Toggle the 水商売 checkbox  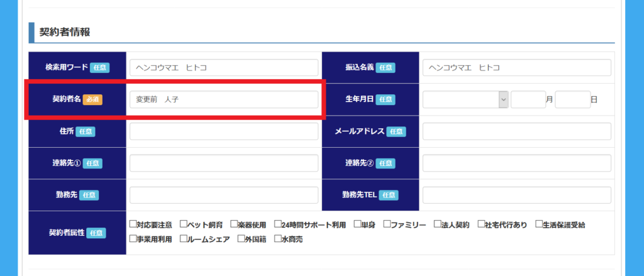pyautogui.click(x=277, y=238)
